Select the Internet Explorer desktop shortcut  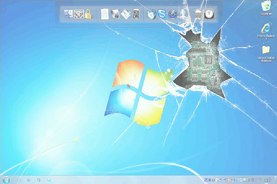[x=266, y=31]
